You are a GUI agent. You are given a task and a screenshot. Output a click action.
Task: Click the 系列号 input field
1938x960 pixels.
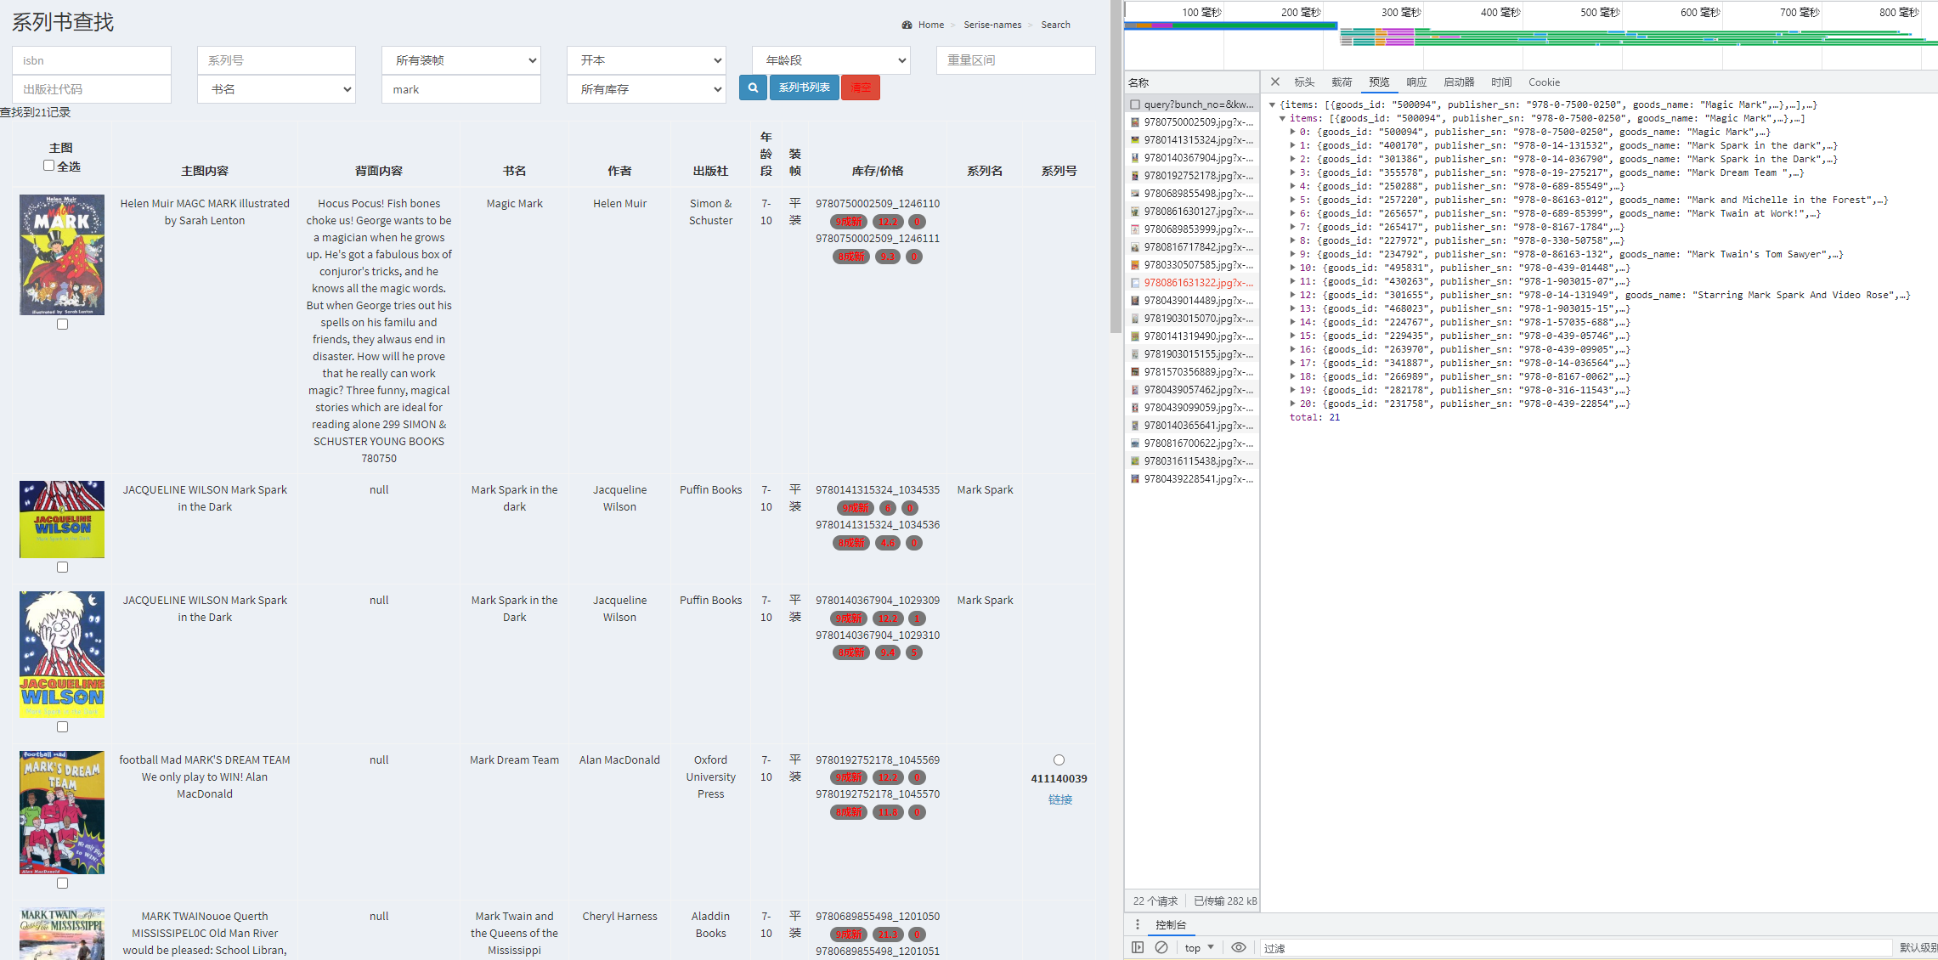click(x=276, y=60)
